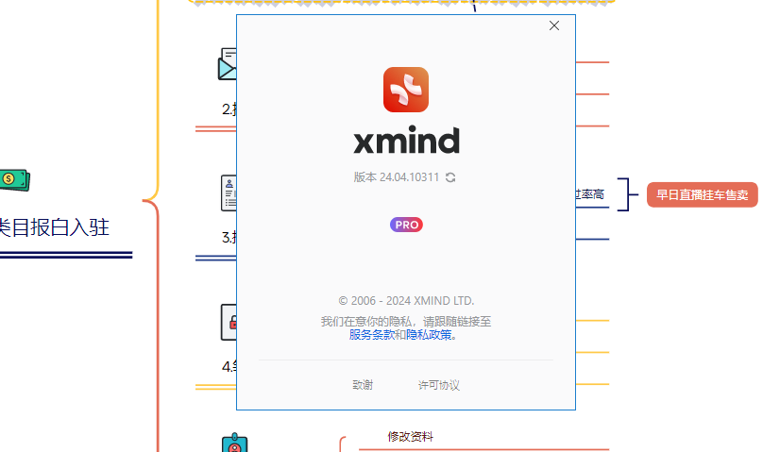Click the © 2006 - 2024 XMIND LTD. text
Screen dimensions: 763x452
point(406,301)
